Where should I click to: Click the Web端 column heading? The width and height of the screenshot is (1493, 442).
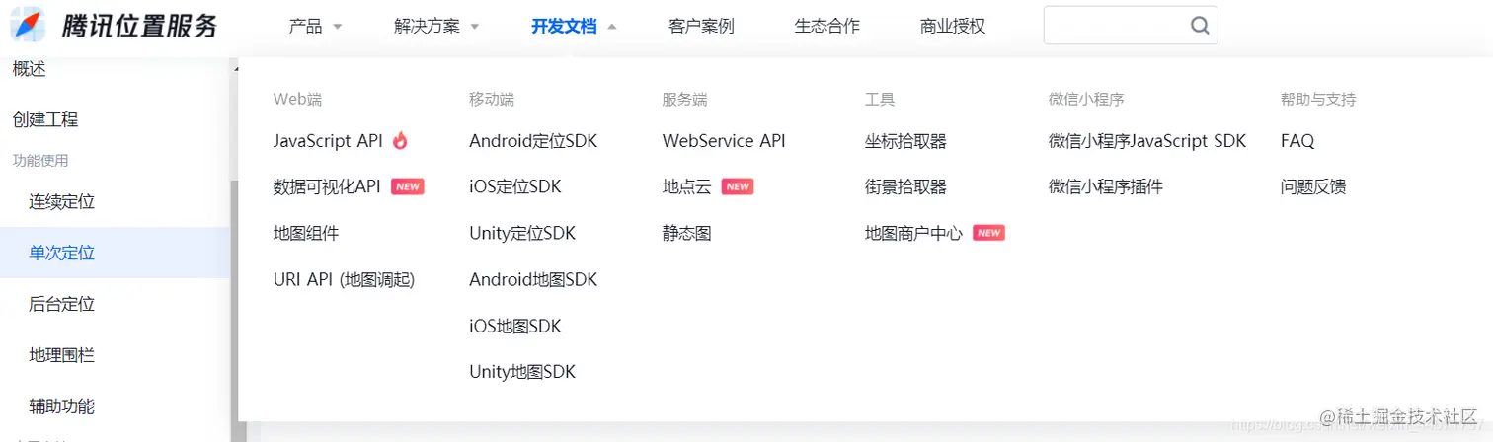click(x=297, y=99)
